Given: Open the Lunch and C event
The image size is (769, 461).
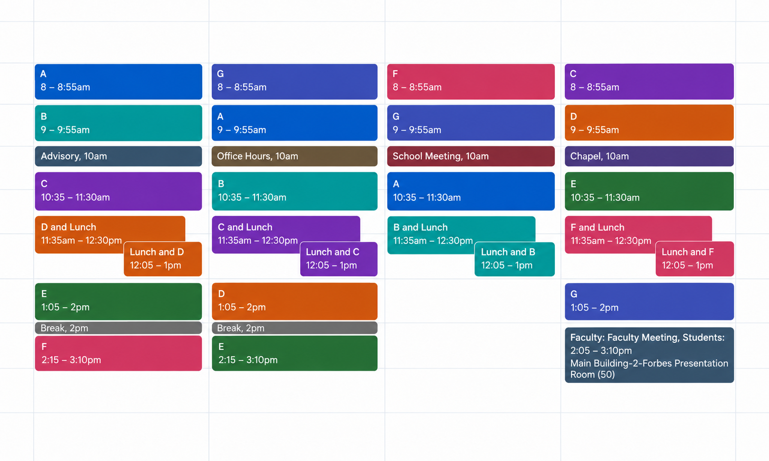Looking at the screenshot, I should 339,259.
